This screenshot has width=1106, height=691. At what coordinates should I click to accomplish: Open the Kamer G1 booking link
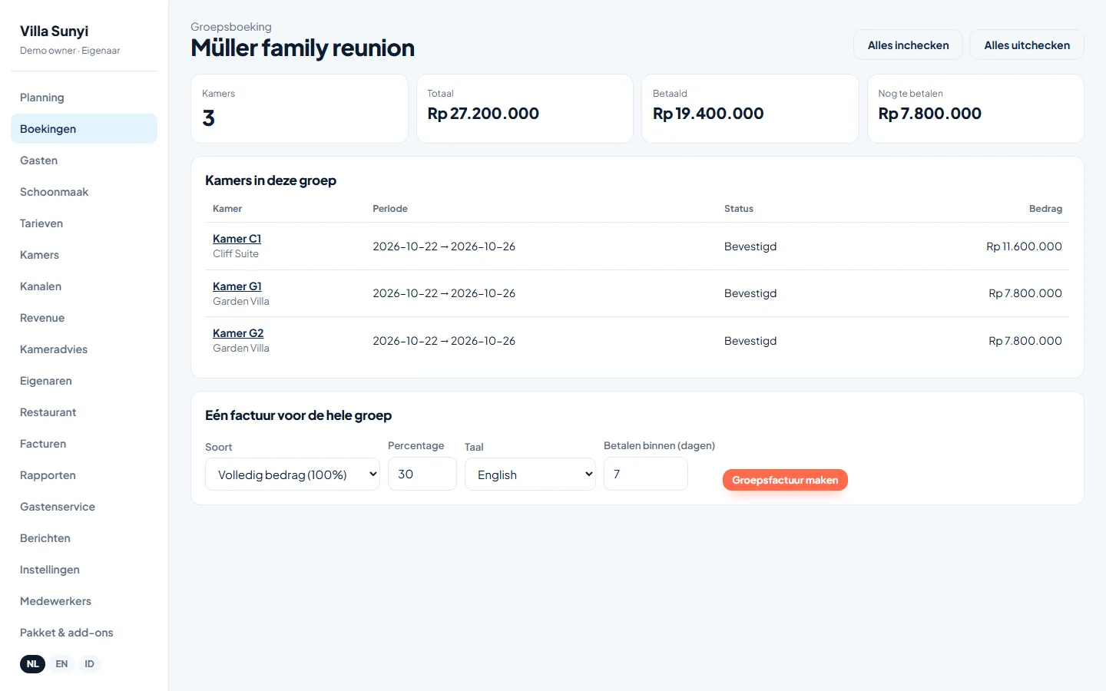[x=237, y=286]
